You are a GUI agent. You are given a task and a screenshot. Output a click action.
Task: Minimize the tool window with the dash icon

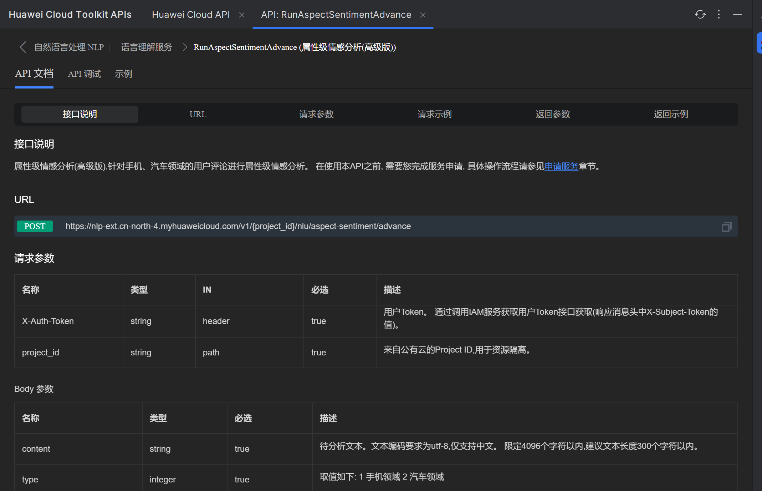[x=737, y=14]
